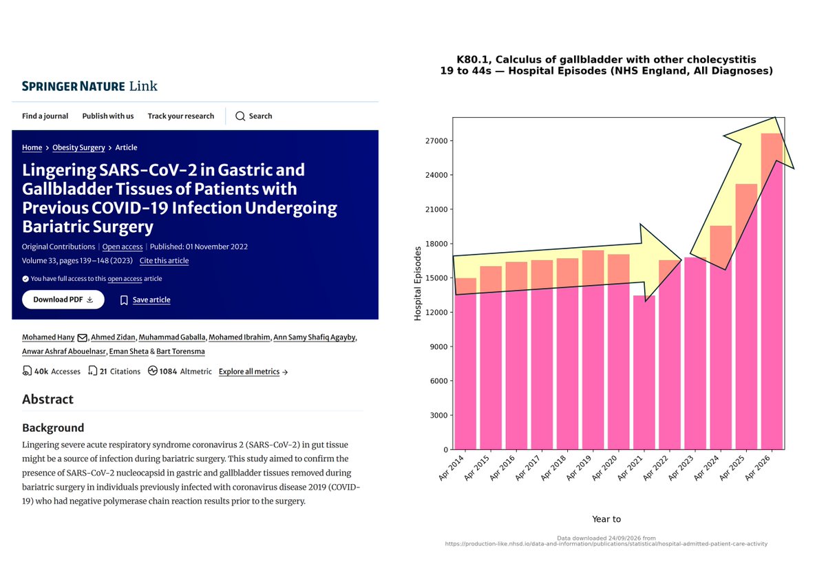Image resolution: width=826 pixels, height=586 pixels.
Task: Click the full access checkmark icon
Action: coord(25,279)
